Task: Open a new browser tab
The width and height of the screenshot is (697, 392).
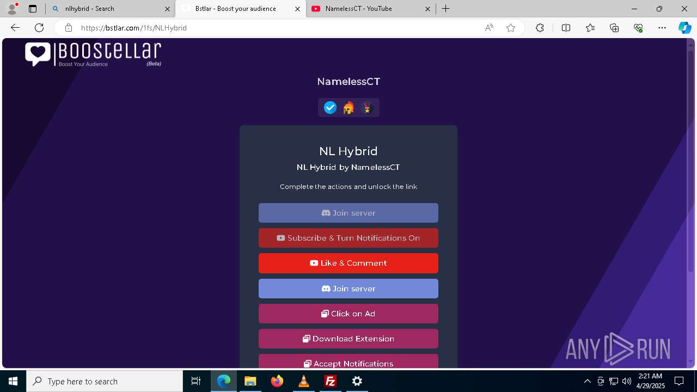Action: [446, 9]
